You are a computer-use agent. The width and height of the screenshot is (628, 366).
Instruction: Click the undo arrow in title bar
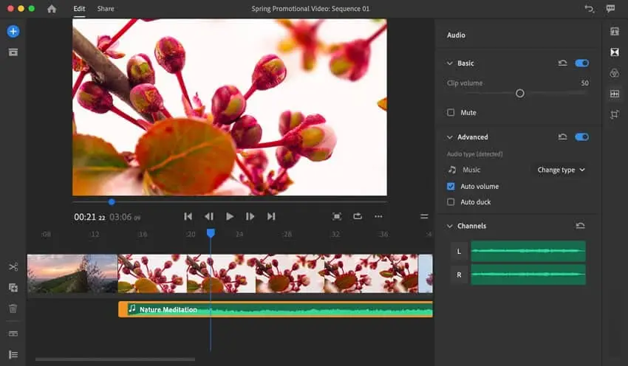pyautogui.click(x=589, y=8)
